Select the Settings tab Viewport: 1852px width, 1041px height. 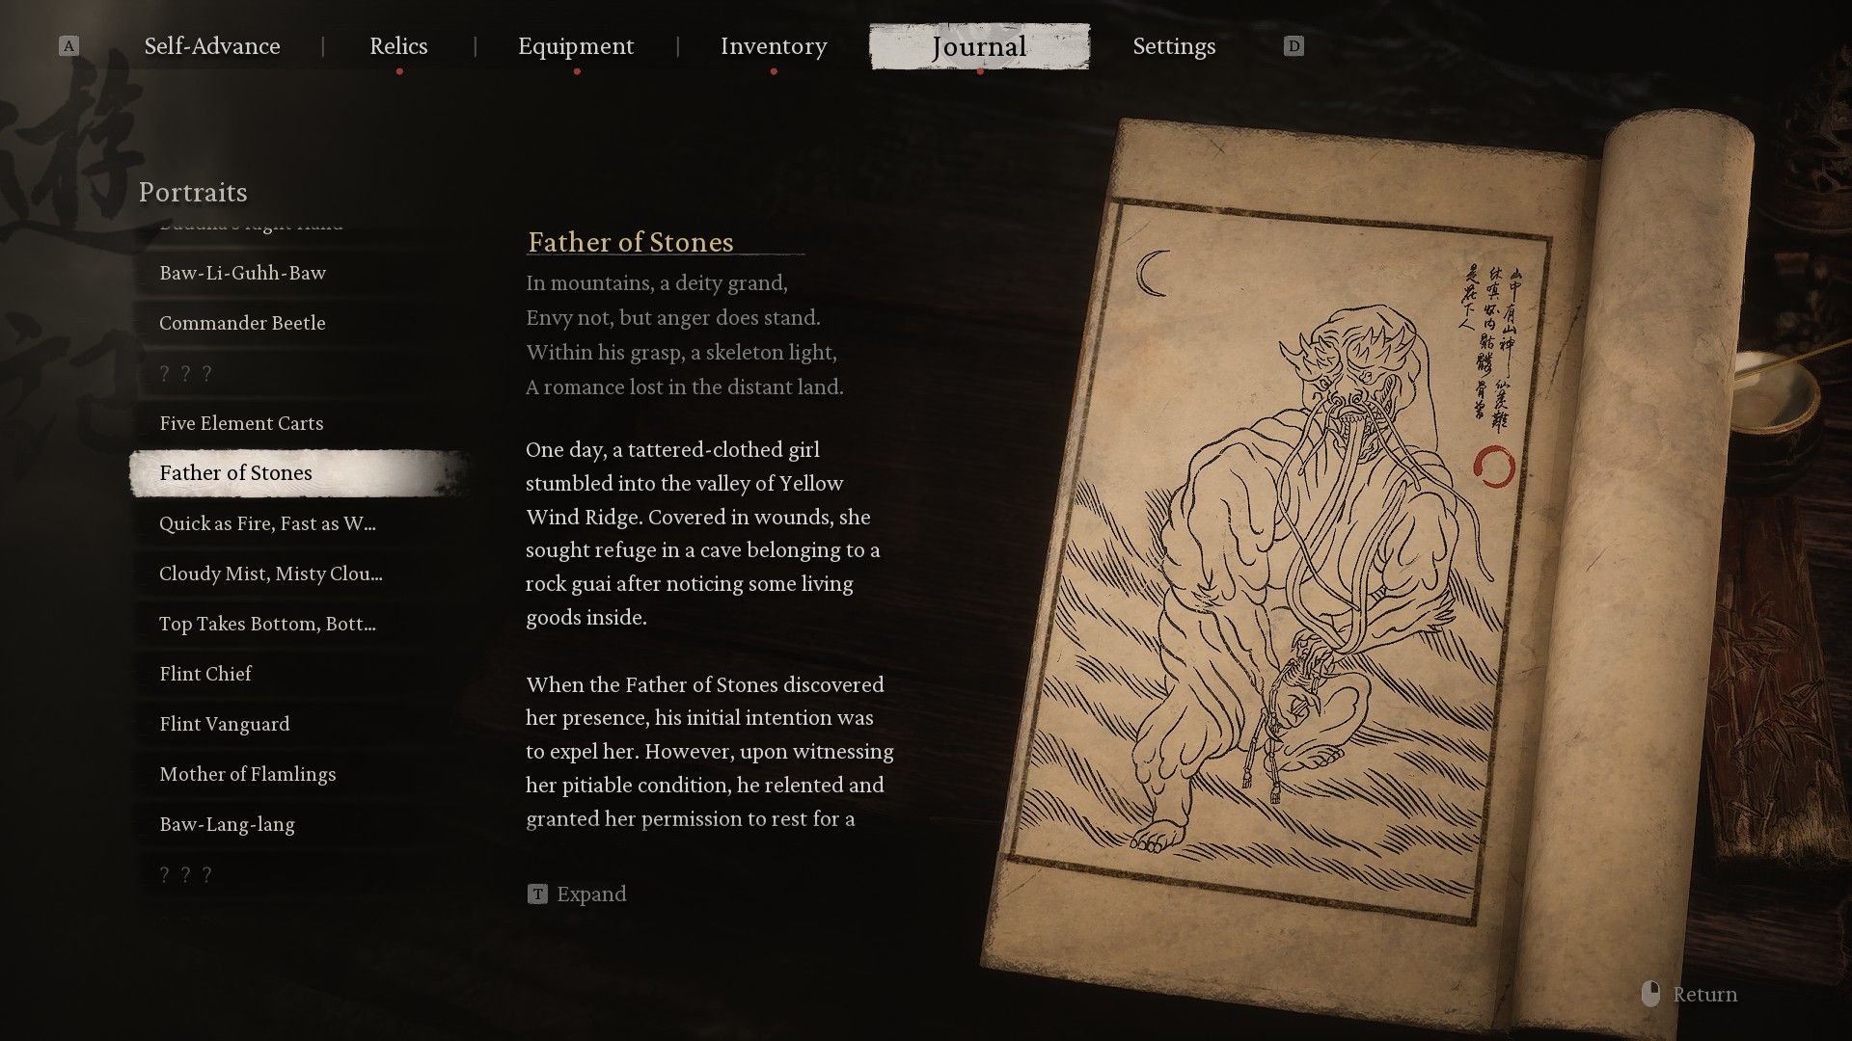(1174, 45)
